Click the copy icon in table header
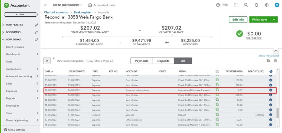This screenshot has width=282, height=133. point(217,71)
